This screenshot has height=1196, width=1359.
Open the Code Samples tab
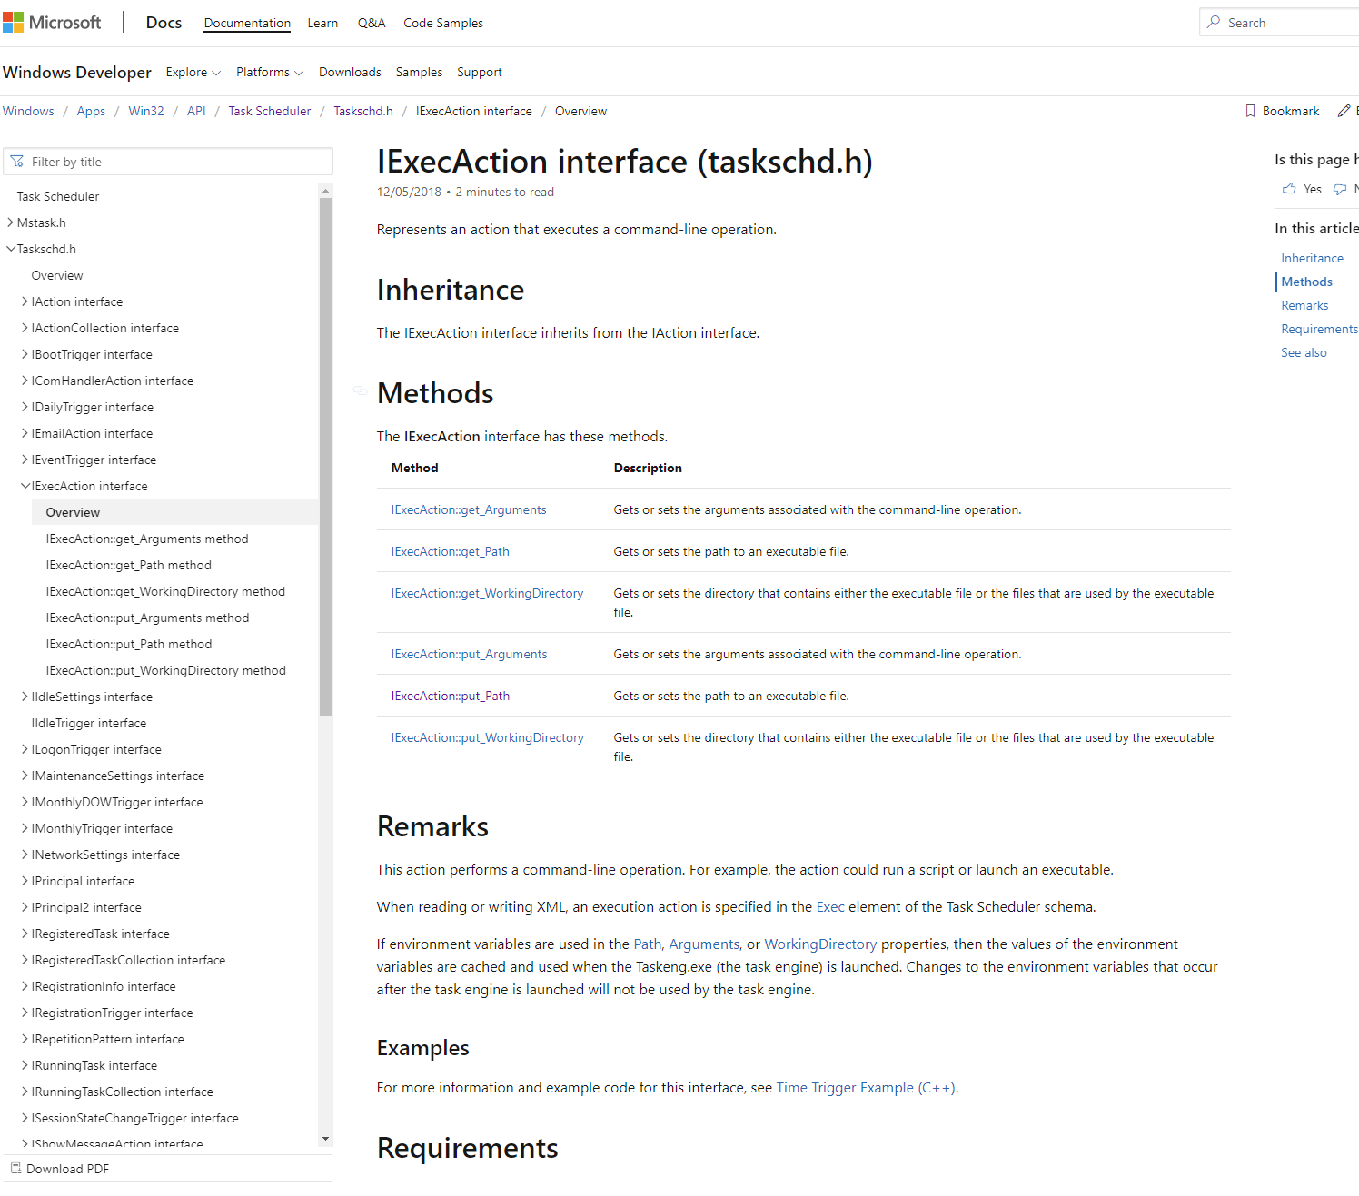[443, 23]
